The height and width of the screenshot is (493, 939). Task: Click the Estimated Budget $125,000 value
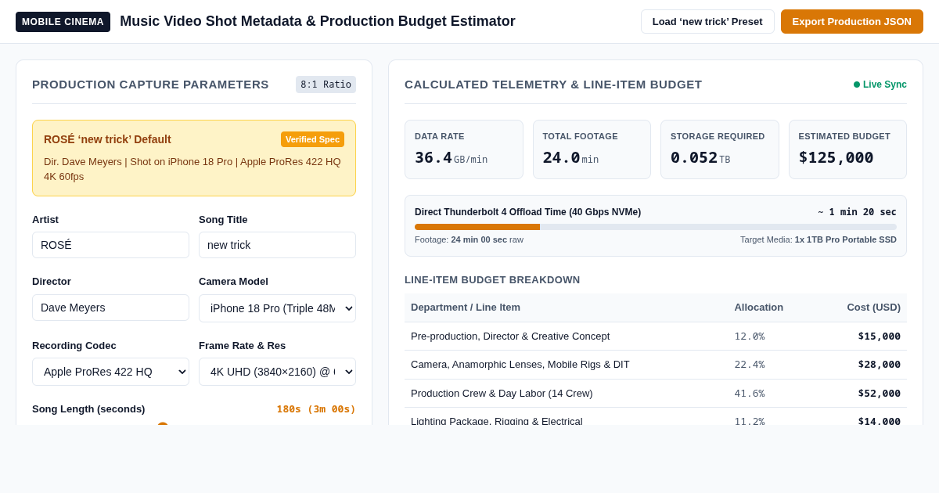point(836,157)
